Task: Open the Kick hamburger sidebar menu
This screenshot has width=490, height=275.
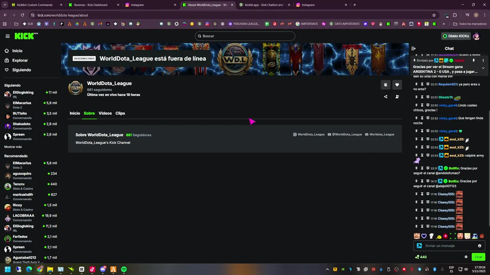Action: [x=7, y=36]
